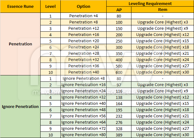
Task: Select the Option column header
Action: pos(83,6)
